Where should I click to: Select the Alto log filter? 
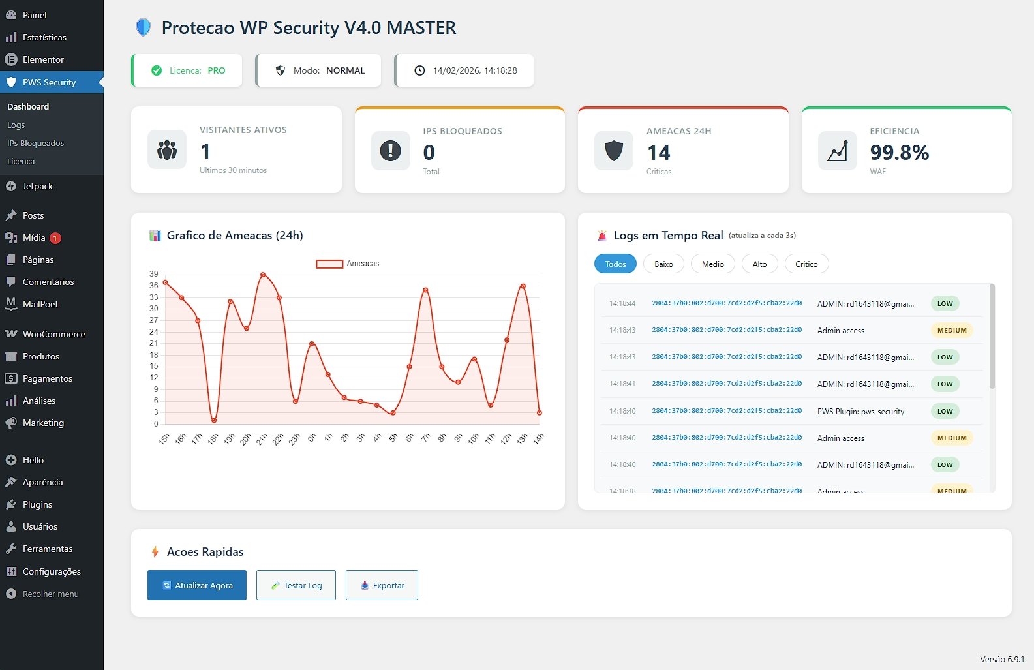coord(759,264)
